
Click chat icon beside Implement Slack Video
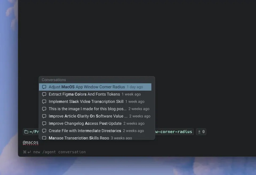[44, 102]
